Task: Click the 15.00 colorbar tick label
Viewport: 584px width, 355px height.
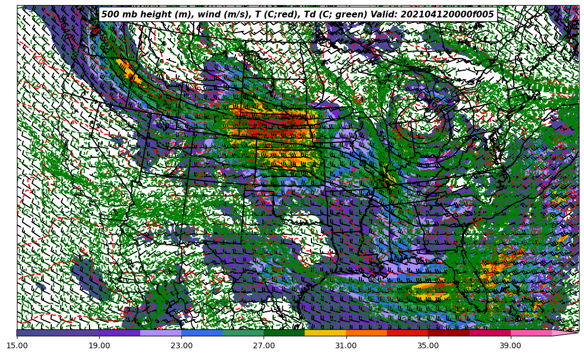Action: coord(17,345)
